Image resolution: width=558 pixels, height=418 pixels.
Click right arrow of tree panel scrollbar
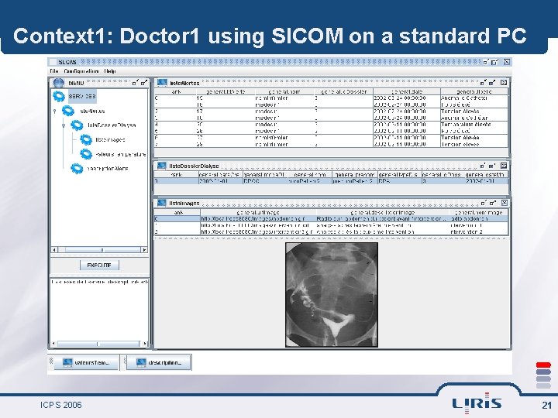144,250
